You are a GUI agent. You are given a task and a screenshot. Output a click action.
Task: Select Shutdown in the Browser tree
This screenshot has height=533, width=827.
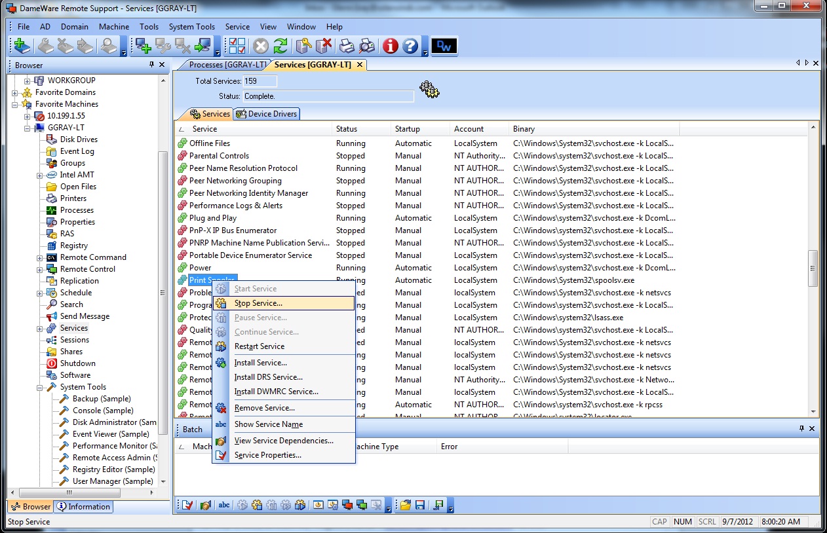coord(77,363)
